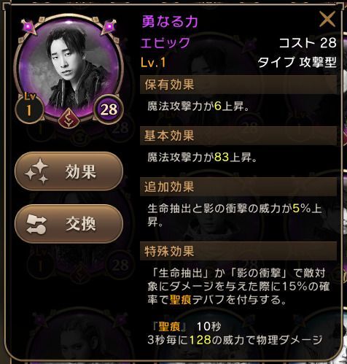Click the top-right purple gem ornament
The height and width of the screenshot is (364, 347).
tap(109, 26)
